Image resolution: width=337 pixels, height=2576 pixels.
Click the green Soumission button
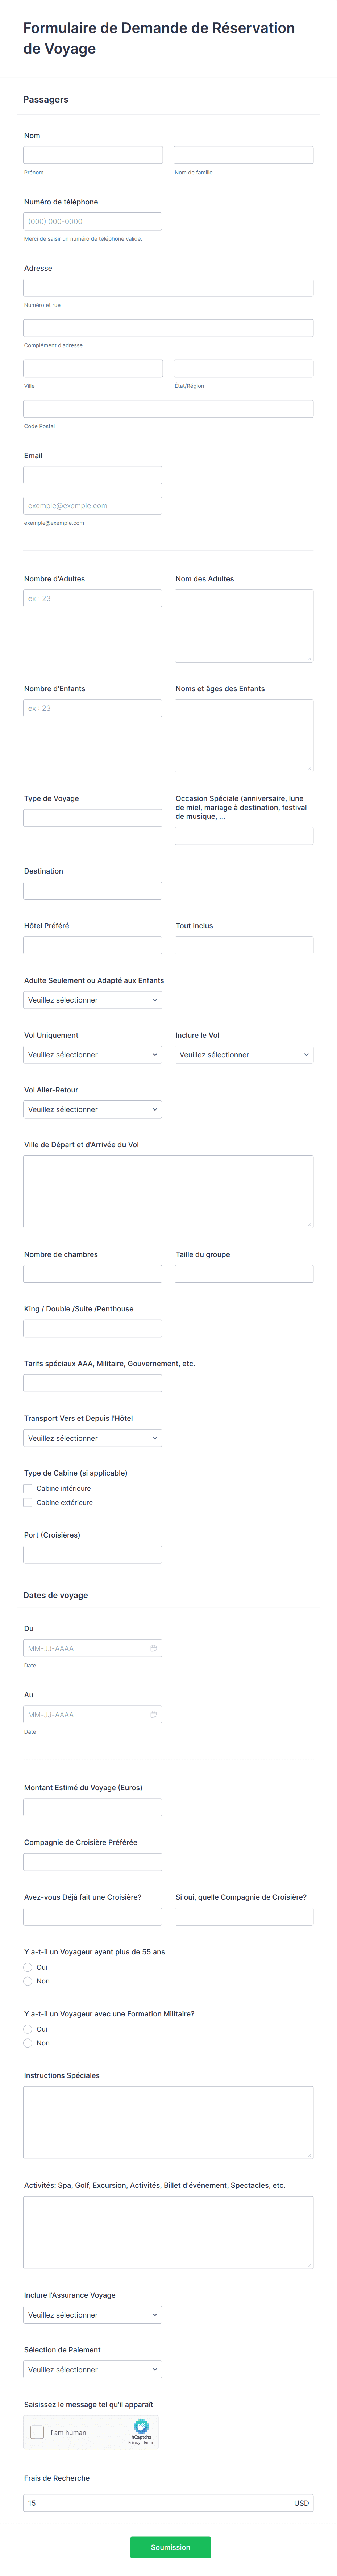coord(170,2547)
